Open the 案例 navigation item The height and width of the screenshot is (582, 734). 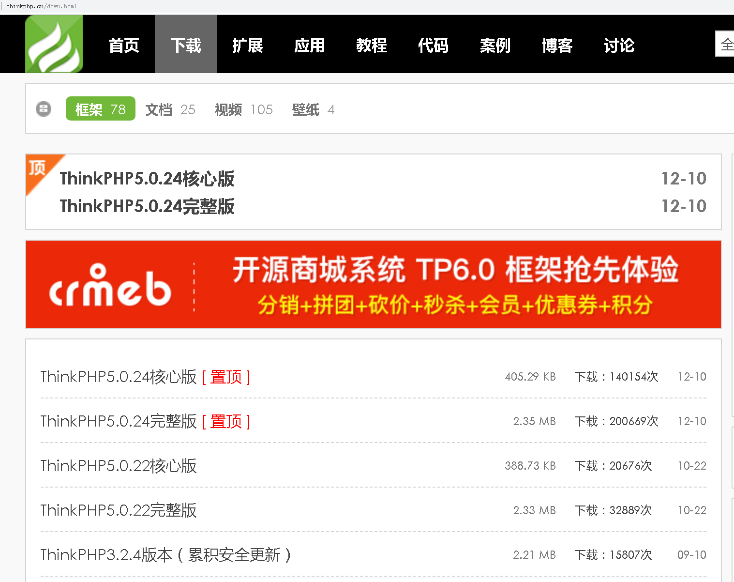[495, 45]
